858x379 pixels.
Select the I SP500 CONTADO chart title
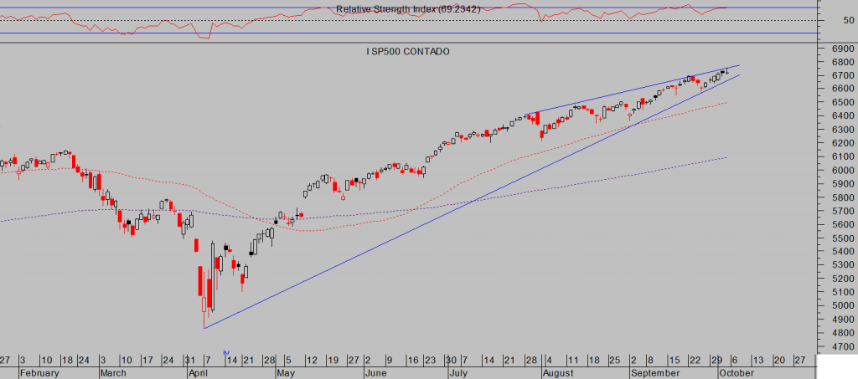[408, 52]
